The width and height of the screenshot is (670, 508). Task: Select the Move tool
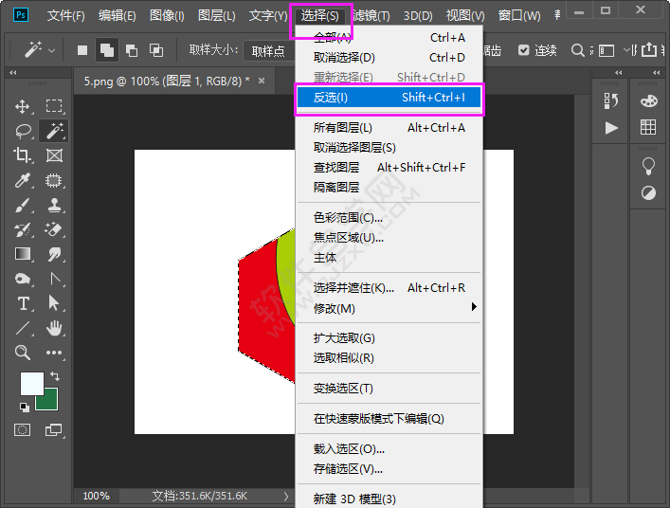[x=23, y=106]
